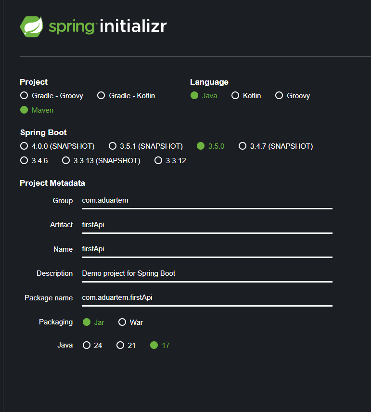Edit the Description field text
Screen dimensions: 371x412
click(x=207, y=274)
